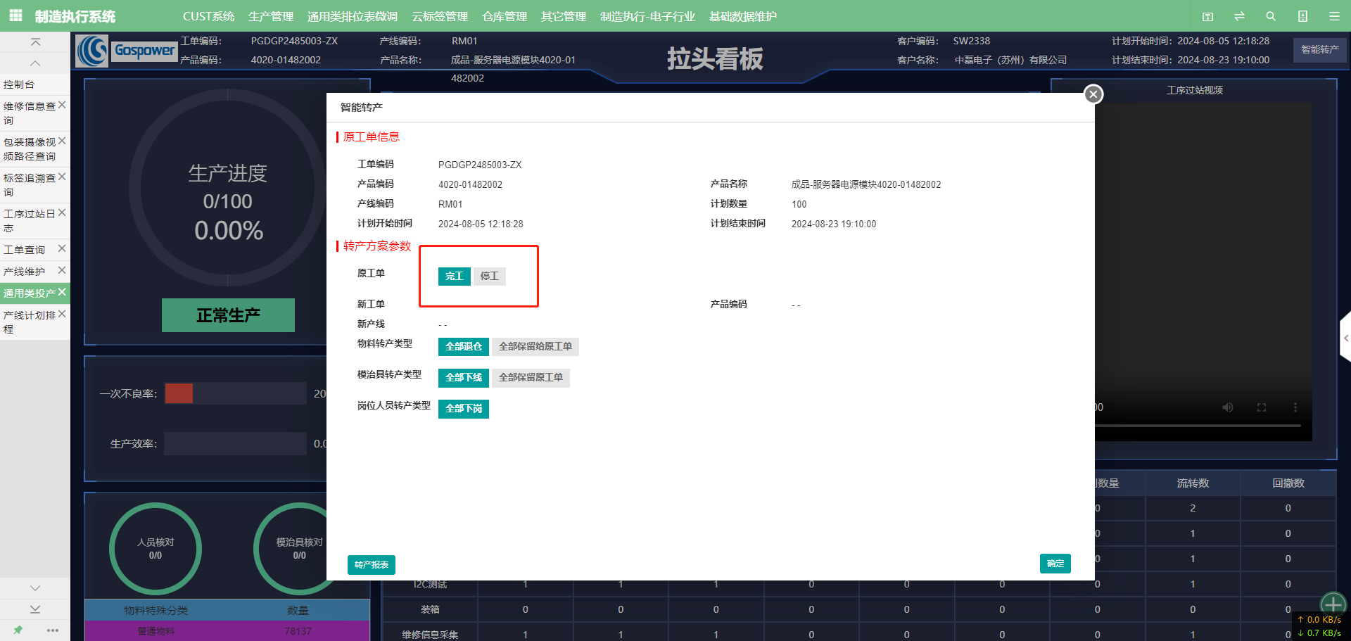1351x641 pixels.
Task: Open the app grid menu icon
Action: coord(15,15)
